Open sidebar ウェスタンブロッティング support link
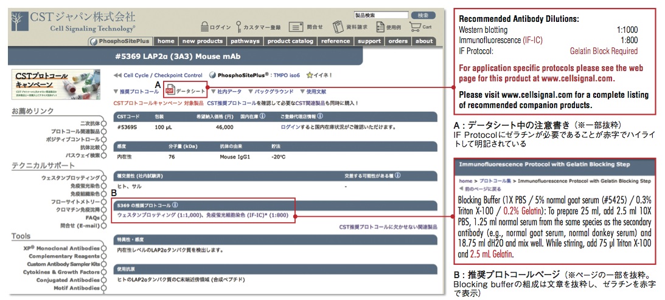This screenshot has width=665, height=300. coord(71,178)
